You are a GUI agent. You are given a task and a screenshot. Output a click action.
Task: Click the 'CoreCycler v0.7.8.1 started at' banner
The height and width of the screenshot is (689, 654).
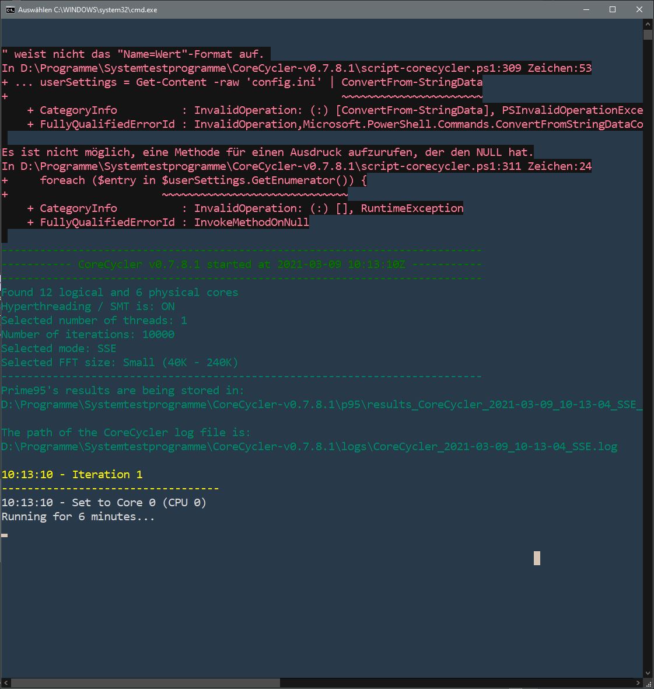pos(242,265)
